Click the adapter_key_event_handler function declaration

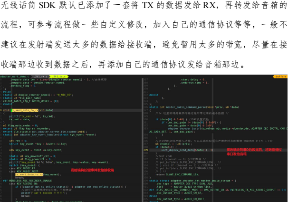49,135
